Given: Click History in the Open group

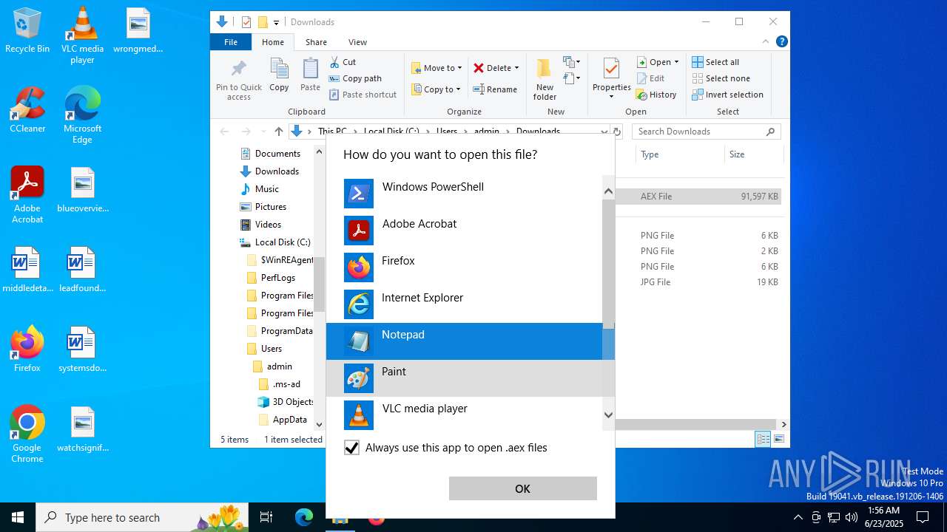Looking at the screenshot, I should [x=656, y=95].
